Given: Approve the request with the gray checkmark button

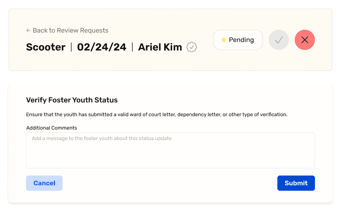Looking at the screenshot, I should click(278, 40).
